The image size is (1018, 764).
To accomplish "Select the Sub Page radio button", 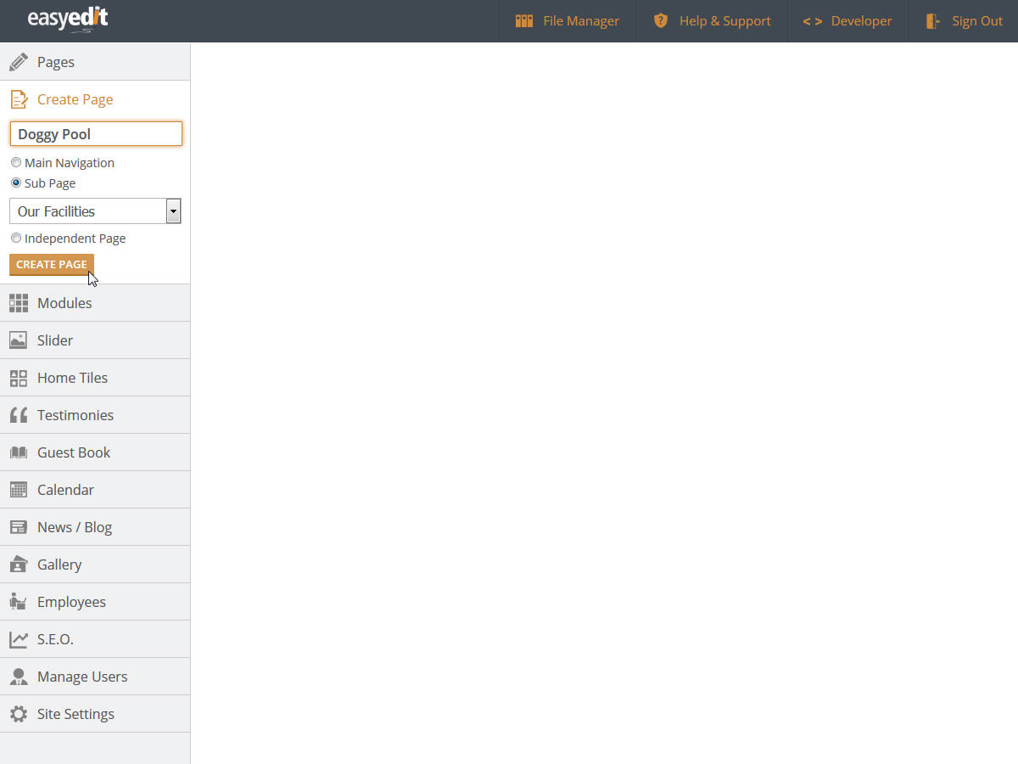I will coord(16,183).
